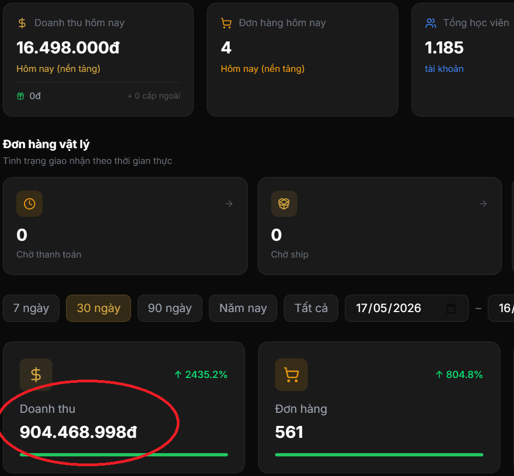This screenshot has width=514, height=476.
Task: Click the green progress bar on Đơn hàng card
Action: (379, 455)
